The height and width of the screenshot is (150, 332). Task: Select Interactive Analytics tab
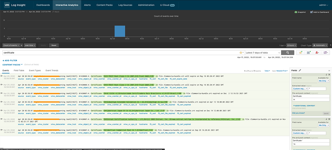(x=67, y=5)
